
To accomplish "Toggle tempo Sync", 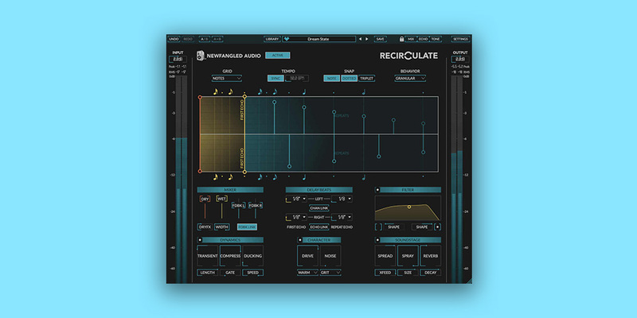I will pyautogui.click(x=276, y=78).
